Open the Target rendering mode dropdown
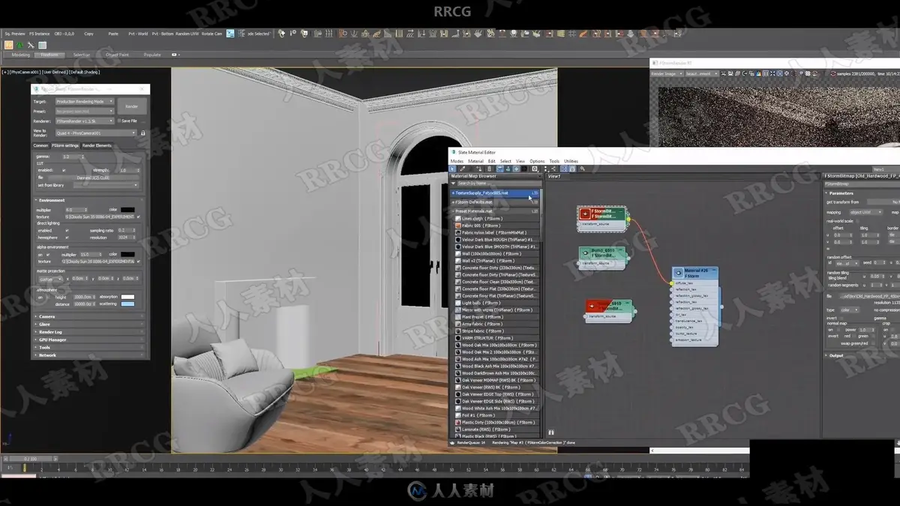Screen dimensions: 900x506 (x=85, y=101)
